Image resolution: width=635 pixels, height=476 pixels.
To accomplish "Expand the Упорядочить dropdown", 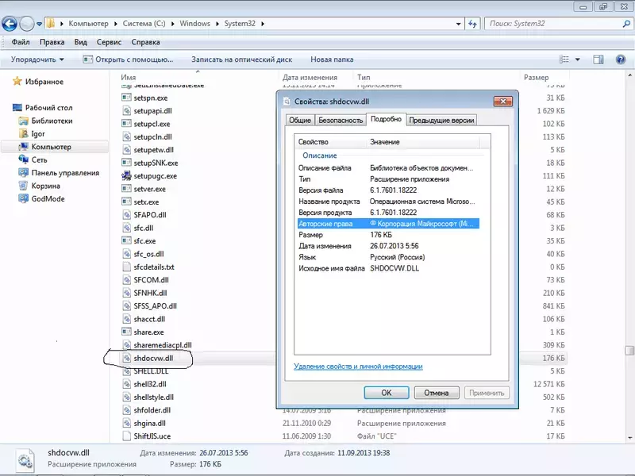I will coord(37,59).
